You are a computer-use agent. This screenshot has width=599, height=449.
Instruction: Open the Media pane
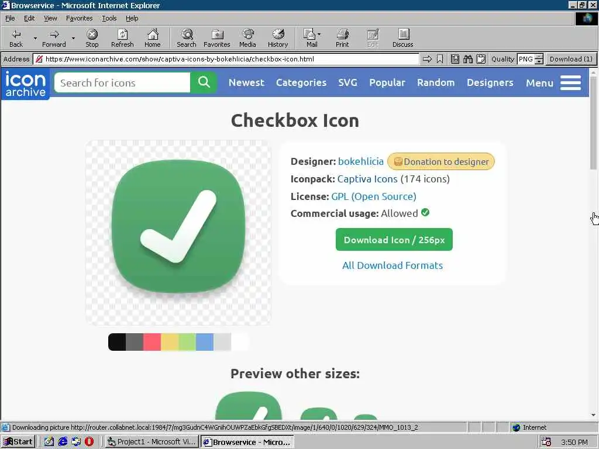click(247, 38)
